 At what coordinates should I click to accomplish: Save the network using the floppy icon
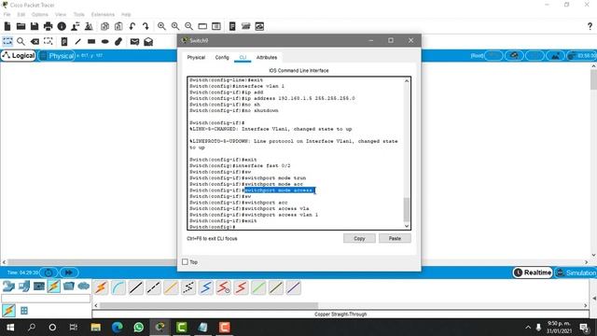[35, 26]
